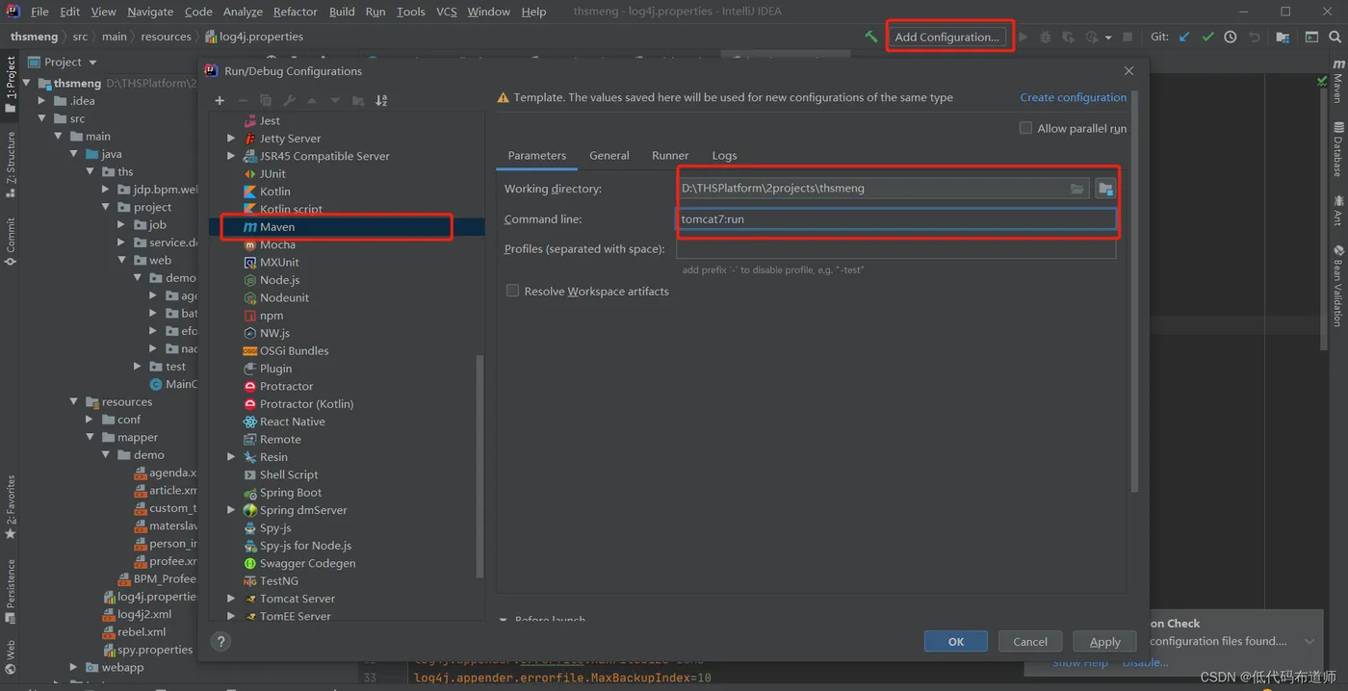Screen dimensions: 1348x691
Task: Click the sort configurations alphabetically icon
Action: pos(381,100)
